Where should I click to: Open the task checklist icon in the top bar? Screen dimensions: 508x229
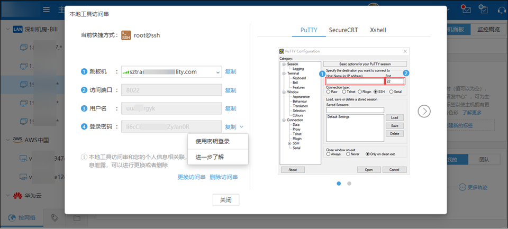pos(483,10)
